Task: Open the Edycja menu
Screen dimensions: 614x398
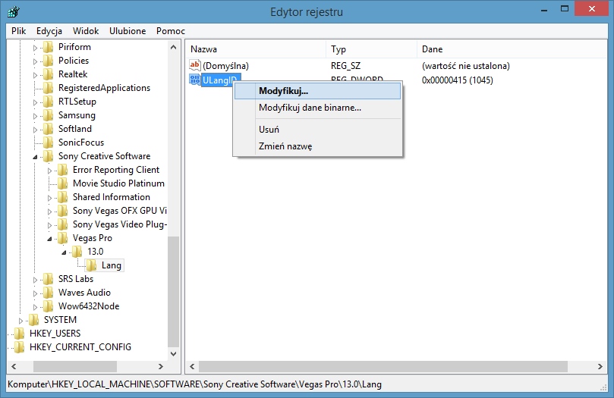Action: 49,31
